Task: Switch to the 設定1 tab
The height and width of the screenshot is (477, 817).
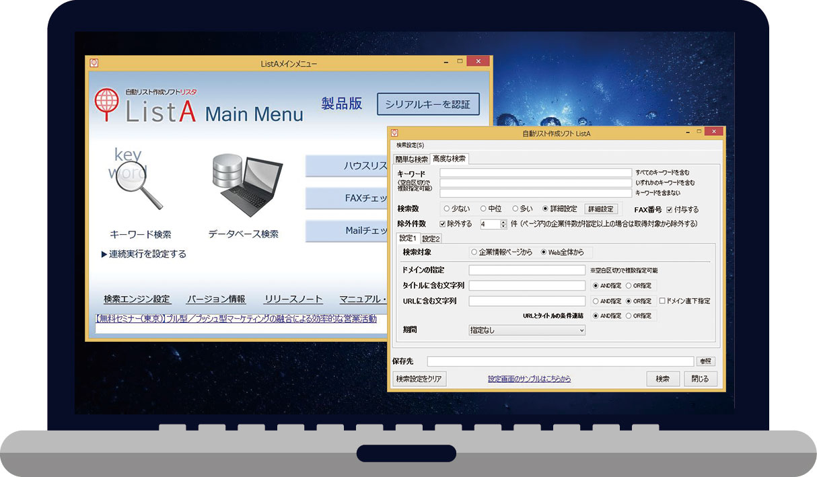Action: [x=408, y=238]
